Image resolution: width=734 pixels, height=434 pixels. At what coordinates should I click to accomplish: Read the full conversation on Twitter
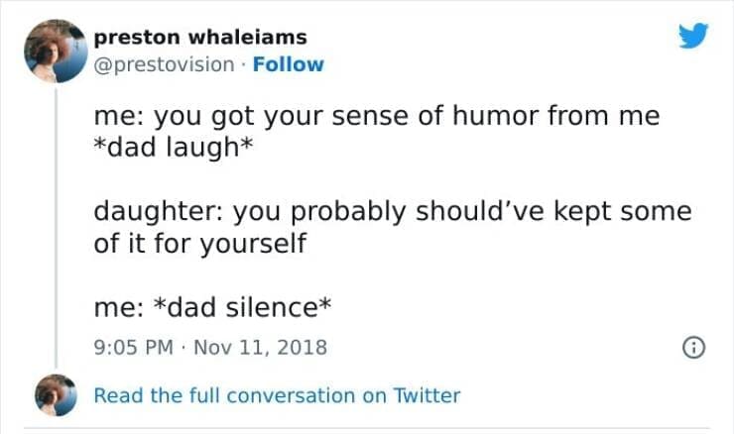(x=277, y=395)
